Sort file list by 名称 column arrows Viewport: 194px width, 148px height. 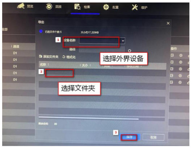click(x=48, y=64)
